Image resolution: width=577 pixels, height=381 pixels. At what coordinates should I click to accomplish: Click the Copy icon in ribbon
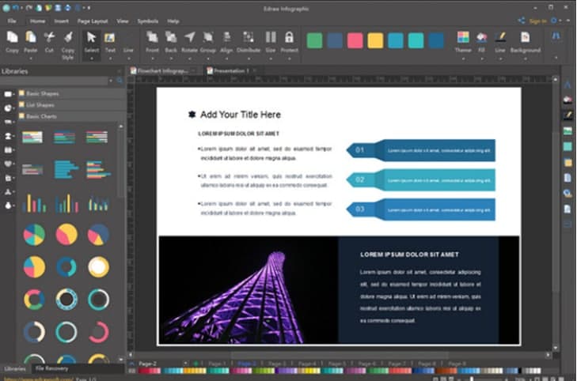coord(12,37)
